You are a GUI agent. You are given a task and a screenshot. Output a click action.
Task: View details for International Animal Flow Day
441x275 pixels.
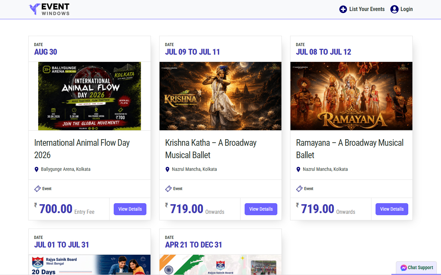pos(130,209)
